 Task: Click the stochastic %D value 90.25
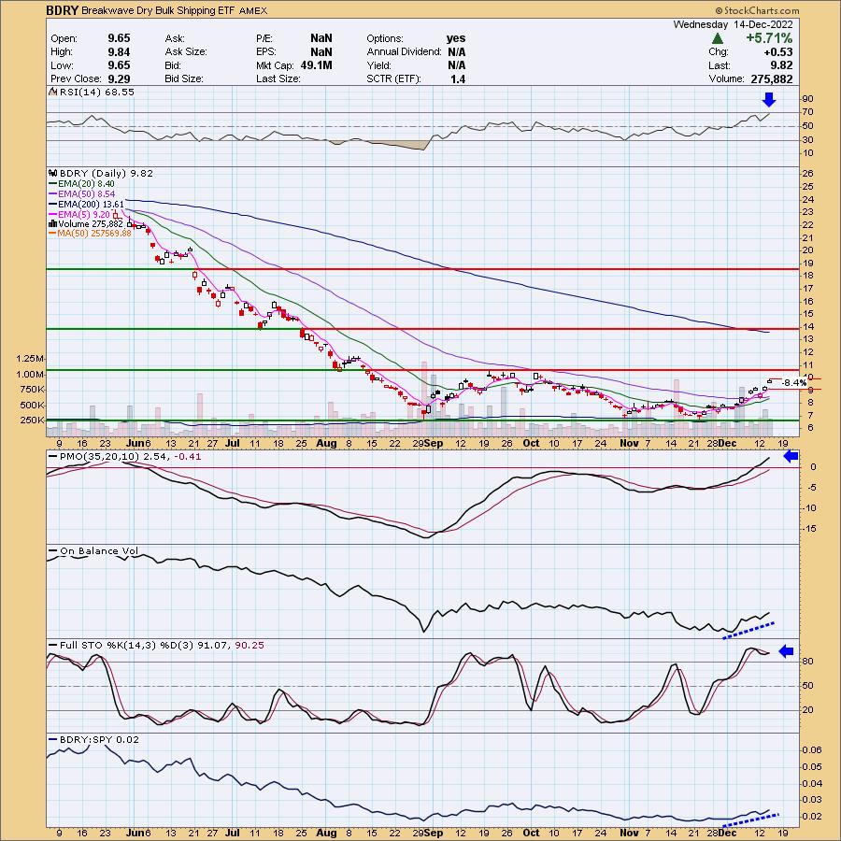point(249,645)
